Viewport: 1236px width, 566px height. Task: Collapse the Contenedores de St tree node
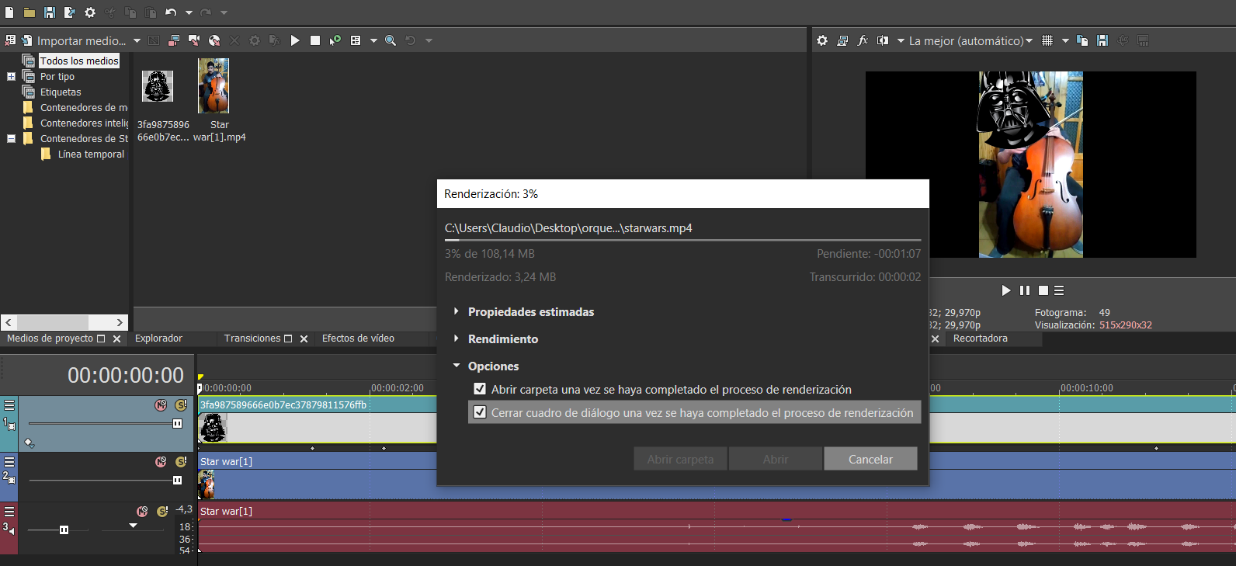click(11, 138)
